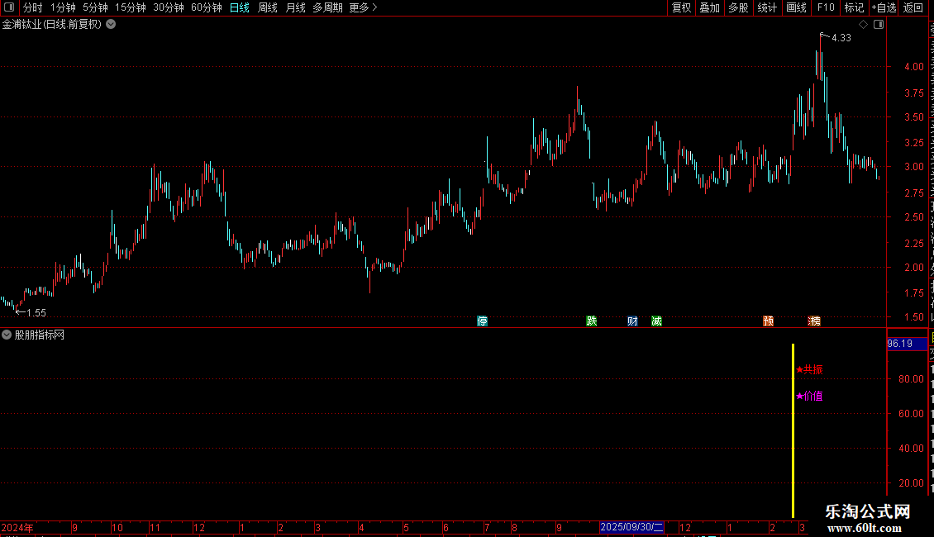Click the diamond icon above the chart

tap(863, 25)
